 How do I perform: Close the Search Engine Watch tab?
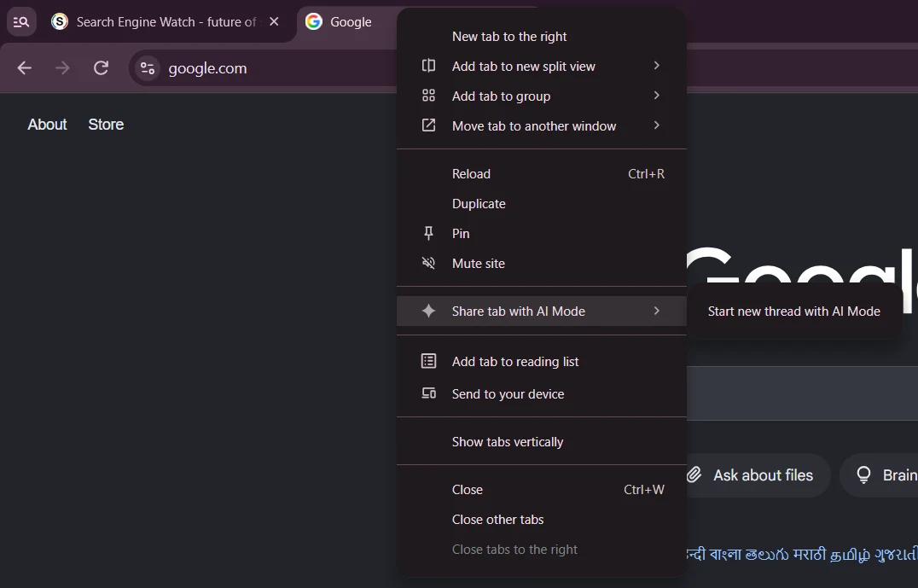click(x=274, y=21)
